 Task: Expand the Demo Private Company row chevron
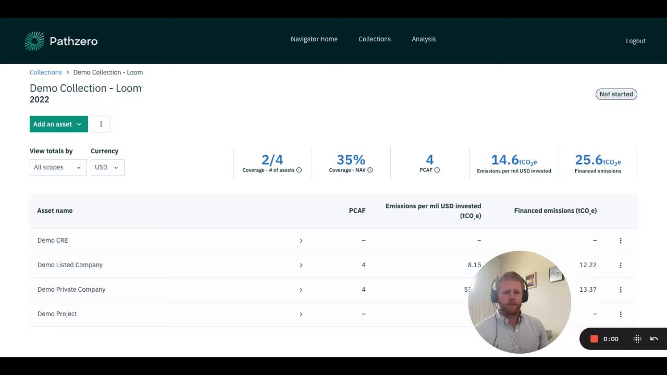pos(301,290)
